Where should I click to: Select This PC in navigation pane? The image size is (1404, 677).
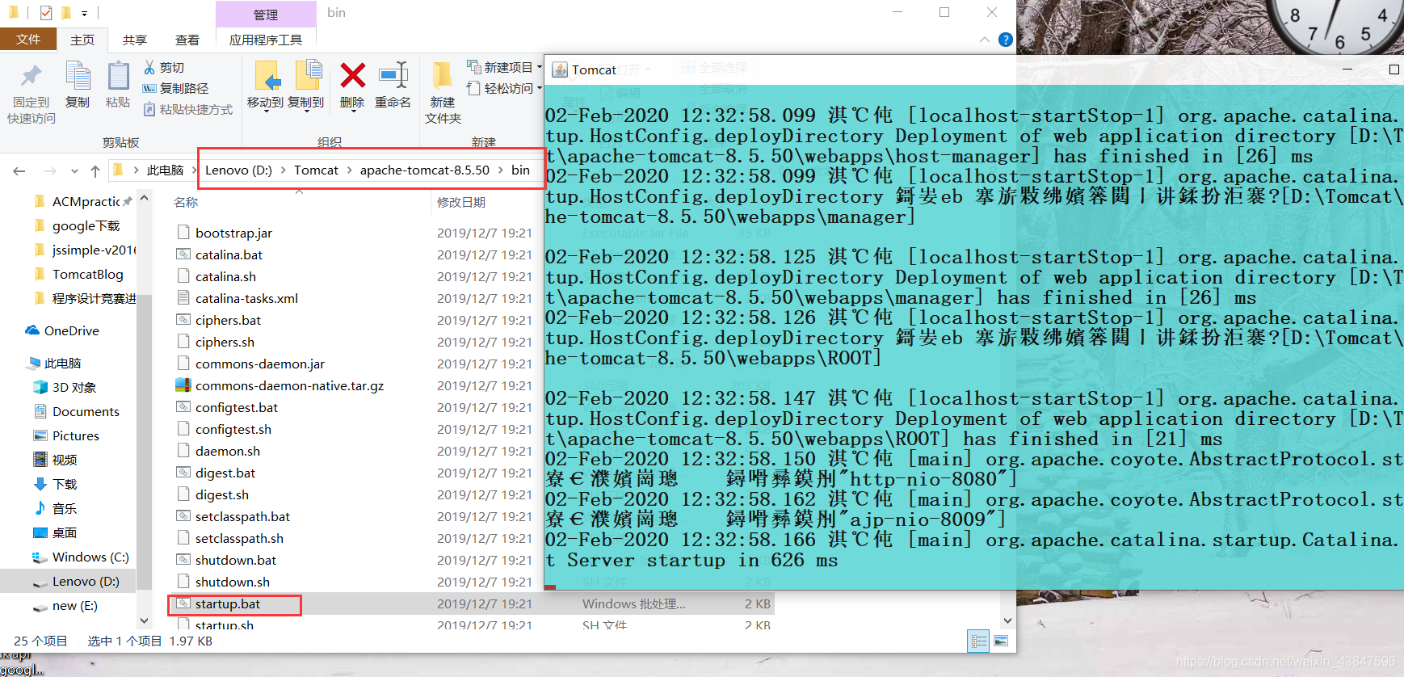coord(54,363)
